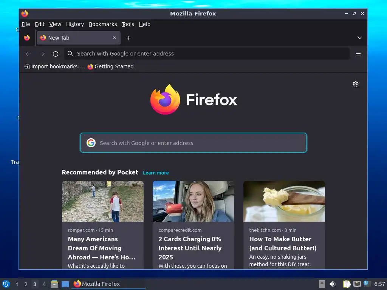The width and height of the screenshot is (387, 290).
Task: Open the clipboard manager tray icon
Action: point(347,284)
